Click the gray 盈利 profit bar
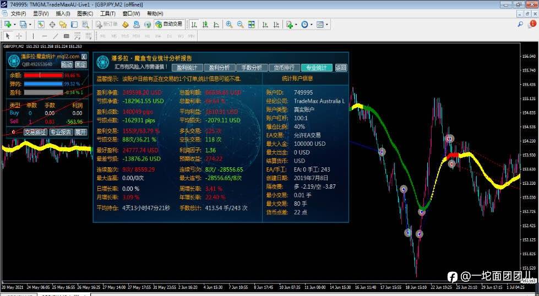539x296 pixels. (x=43, y=92)
